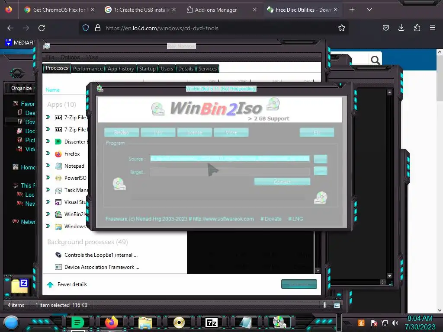Click the site padlock icon
443x332 pixels.
(98, 28)
